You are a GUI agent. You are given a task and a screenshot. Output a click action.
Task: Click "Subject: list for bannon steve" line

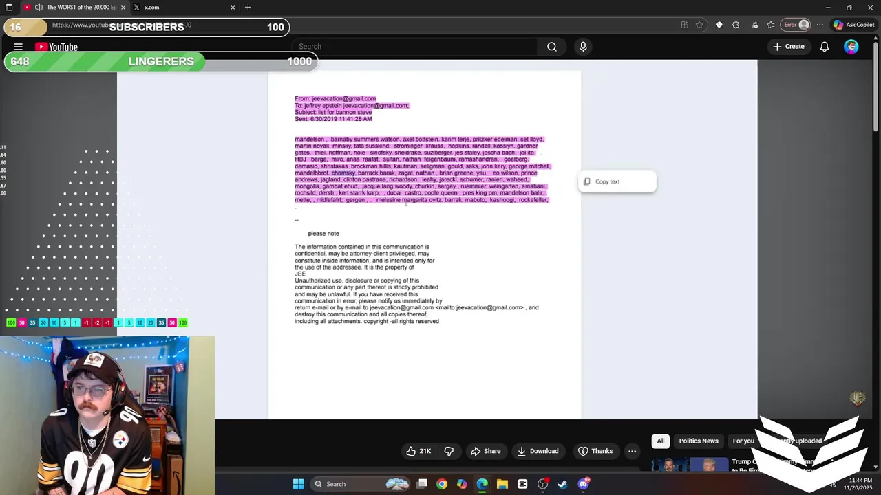tap(333, 112)
